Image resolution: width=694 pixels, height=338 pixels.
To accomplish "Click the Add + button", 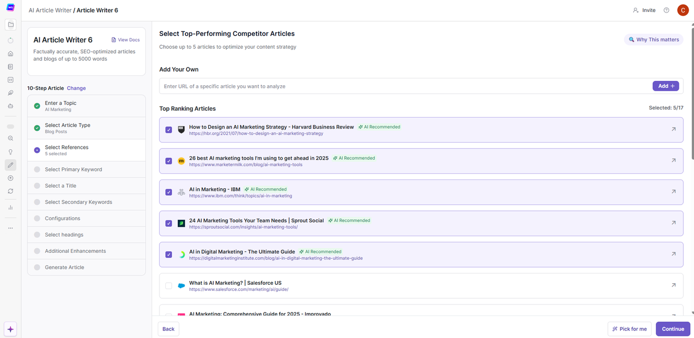I will [666, 86].
